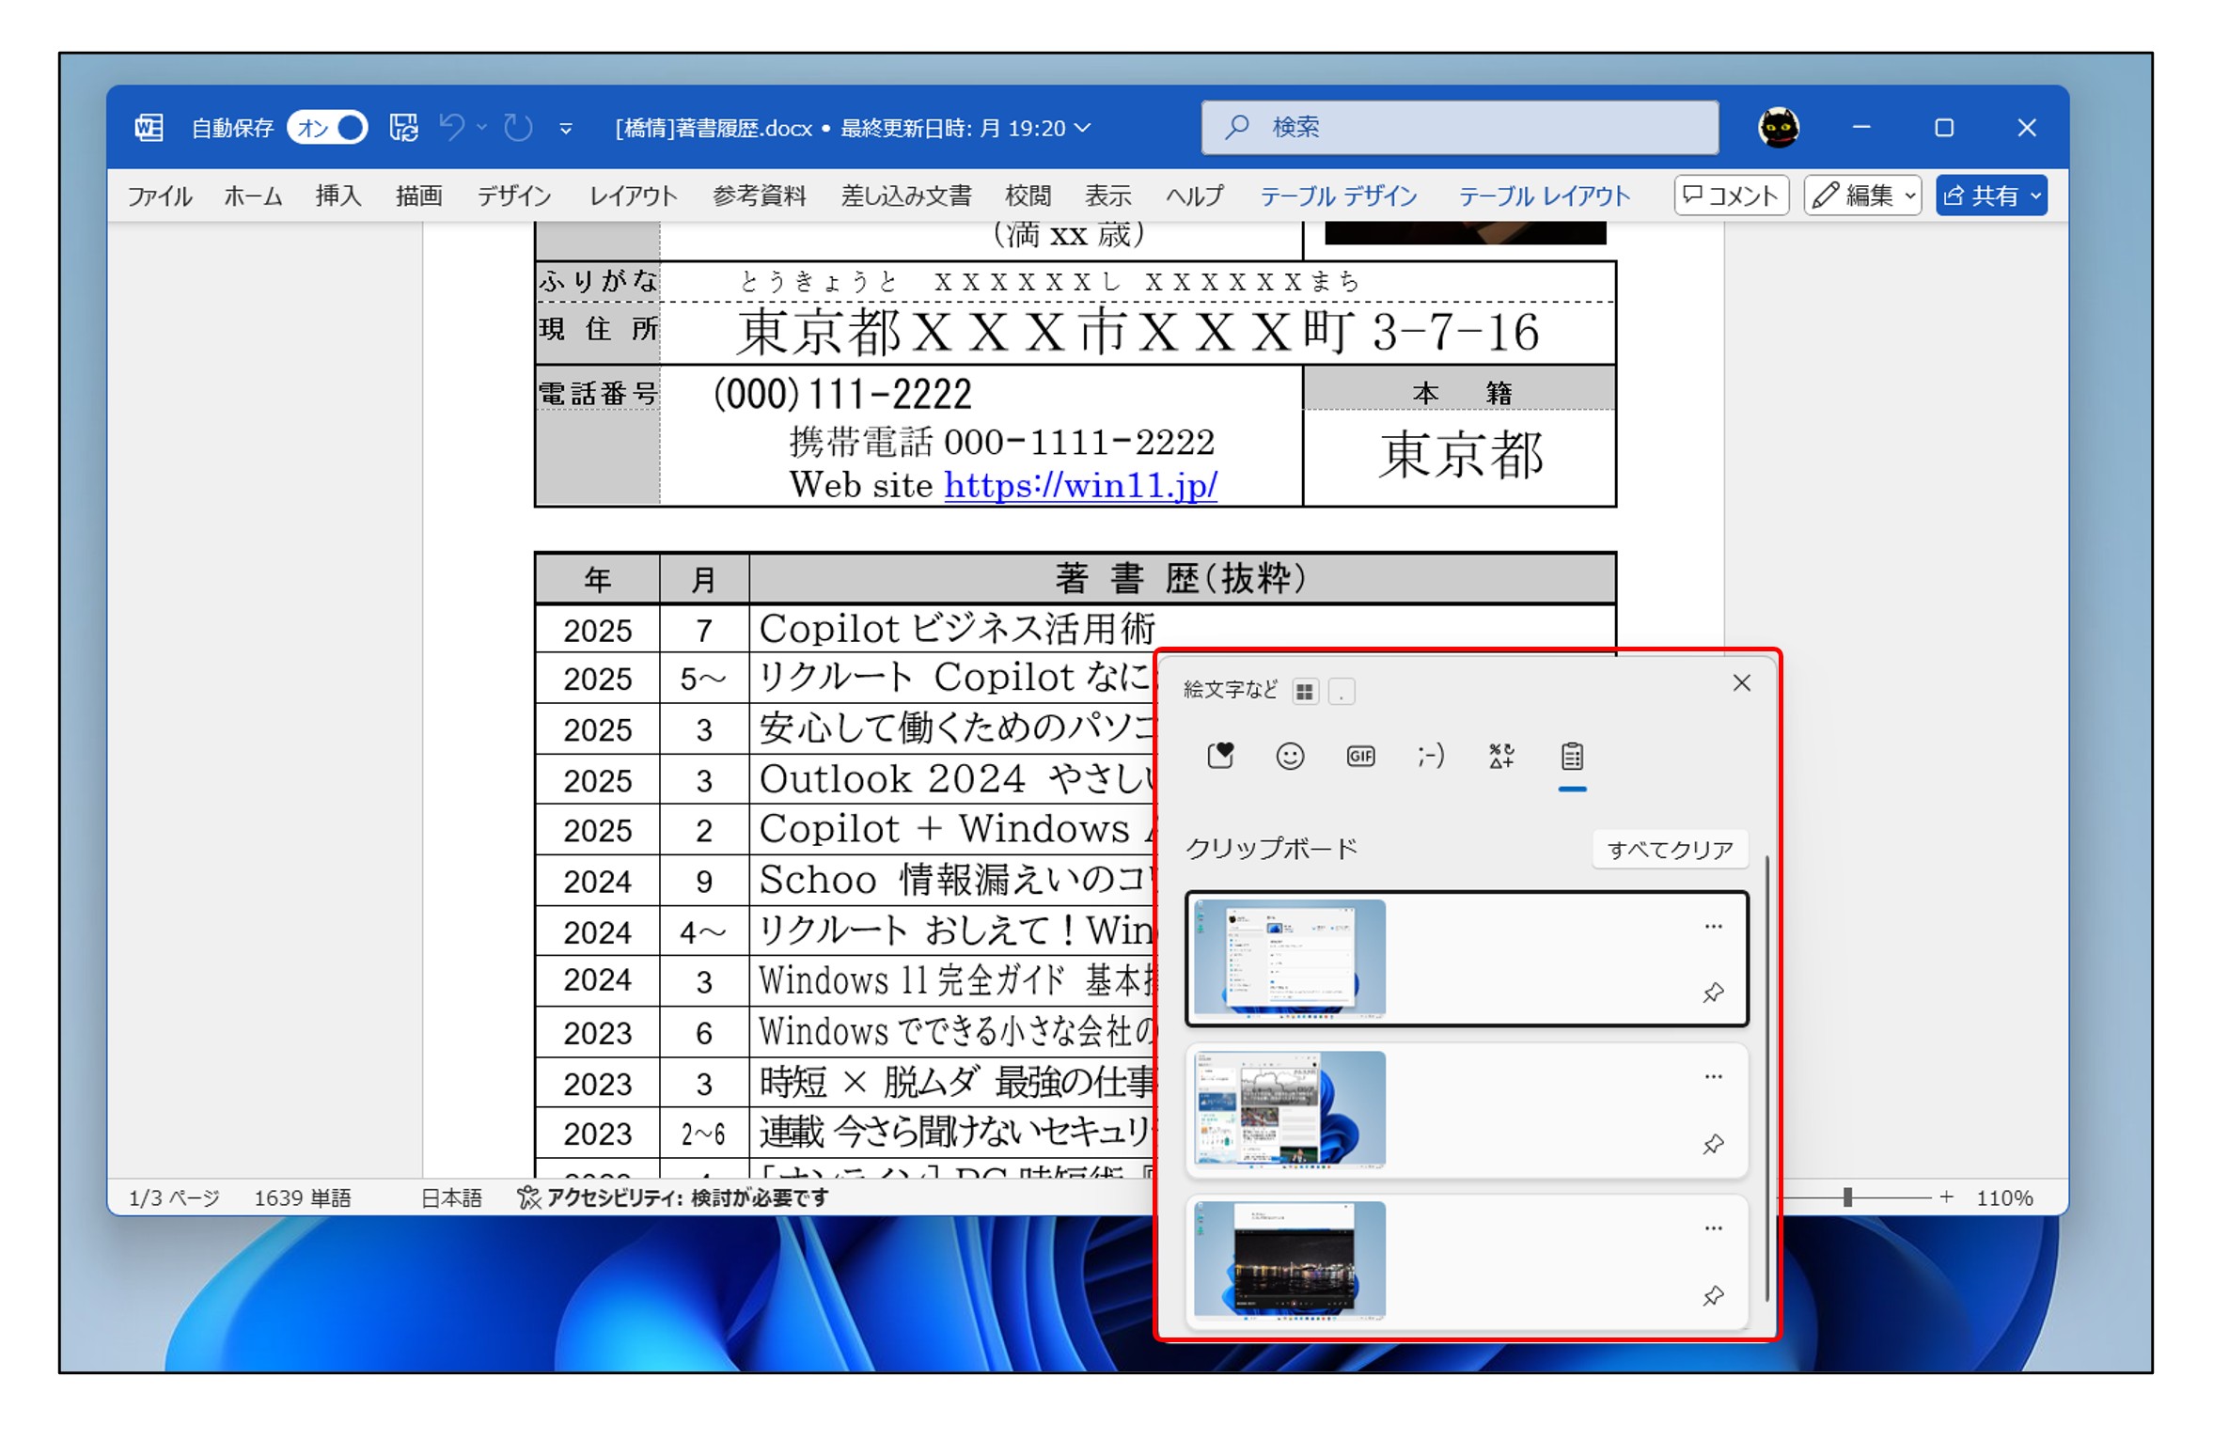Open the emoji smiley face tab
Screen dimensions: 2213x1439
click(1290, 757)
